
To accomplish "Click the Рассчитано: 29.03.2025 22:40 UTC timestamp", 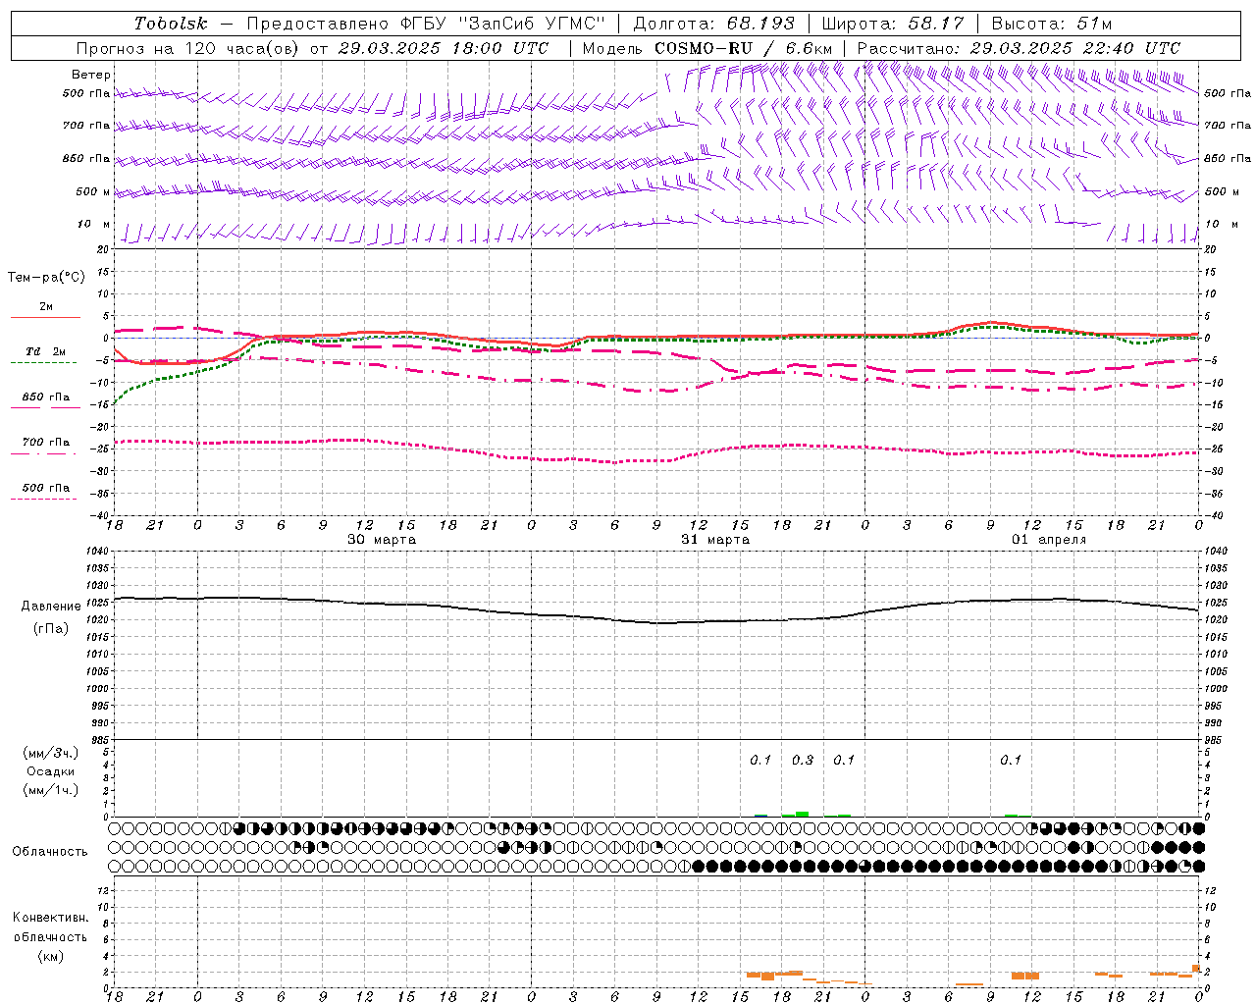I will (1020, 48).
